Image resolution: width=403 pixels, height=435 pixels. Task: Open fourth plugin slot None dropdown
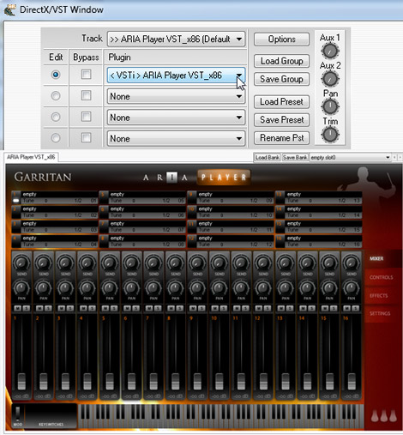176,139
